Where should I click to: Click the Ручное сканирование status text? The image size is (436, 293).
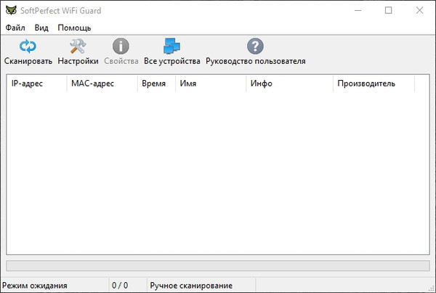pos(191,285)
